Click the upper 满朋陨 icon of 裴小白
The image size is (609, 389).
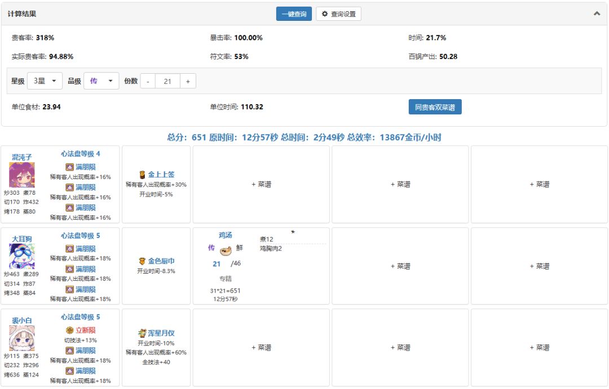pos(69,351)
